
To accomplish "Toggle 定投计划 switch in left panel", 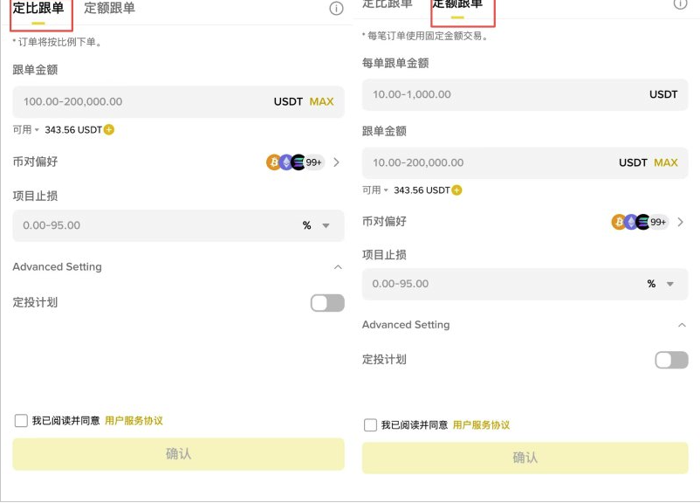I will [x=327, y=303].
